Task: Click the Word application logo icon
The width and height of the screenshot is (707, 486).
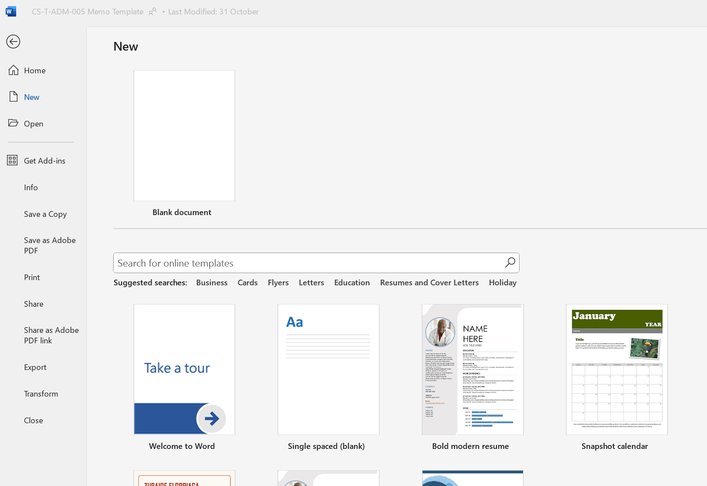Action: 11,11
